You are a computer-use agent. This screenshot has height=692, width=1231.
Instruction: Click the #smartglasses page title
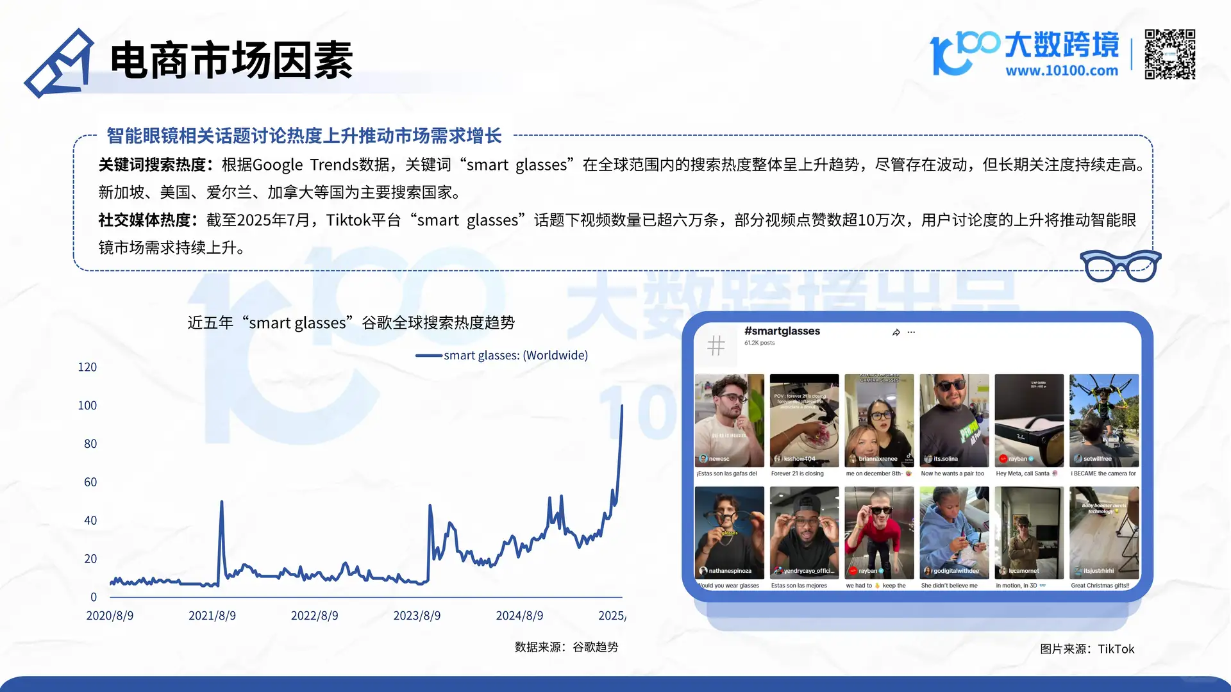[782, 331]
